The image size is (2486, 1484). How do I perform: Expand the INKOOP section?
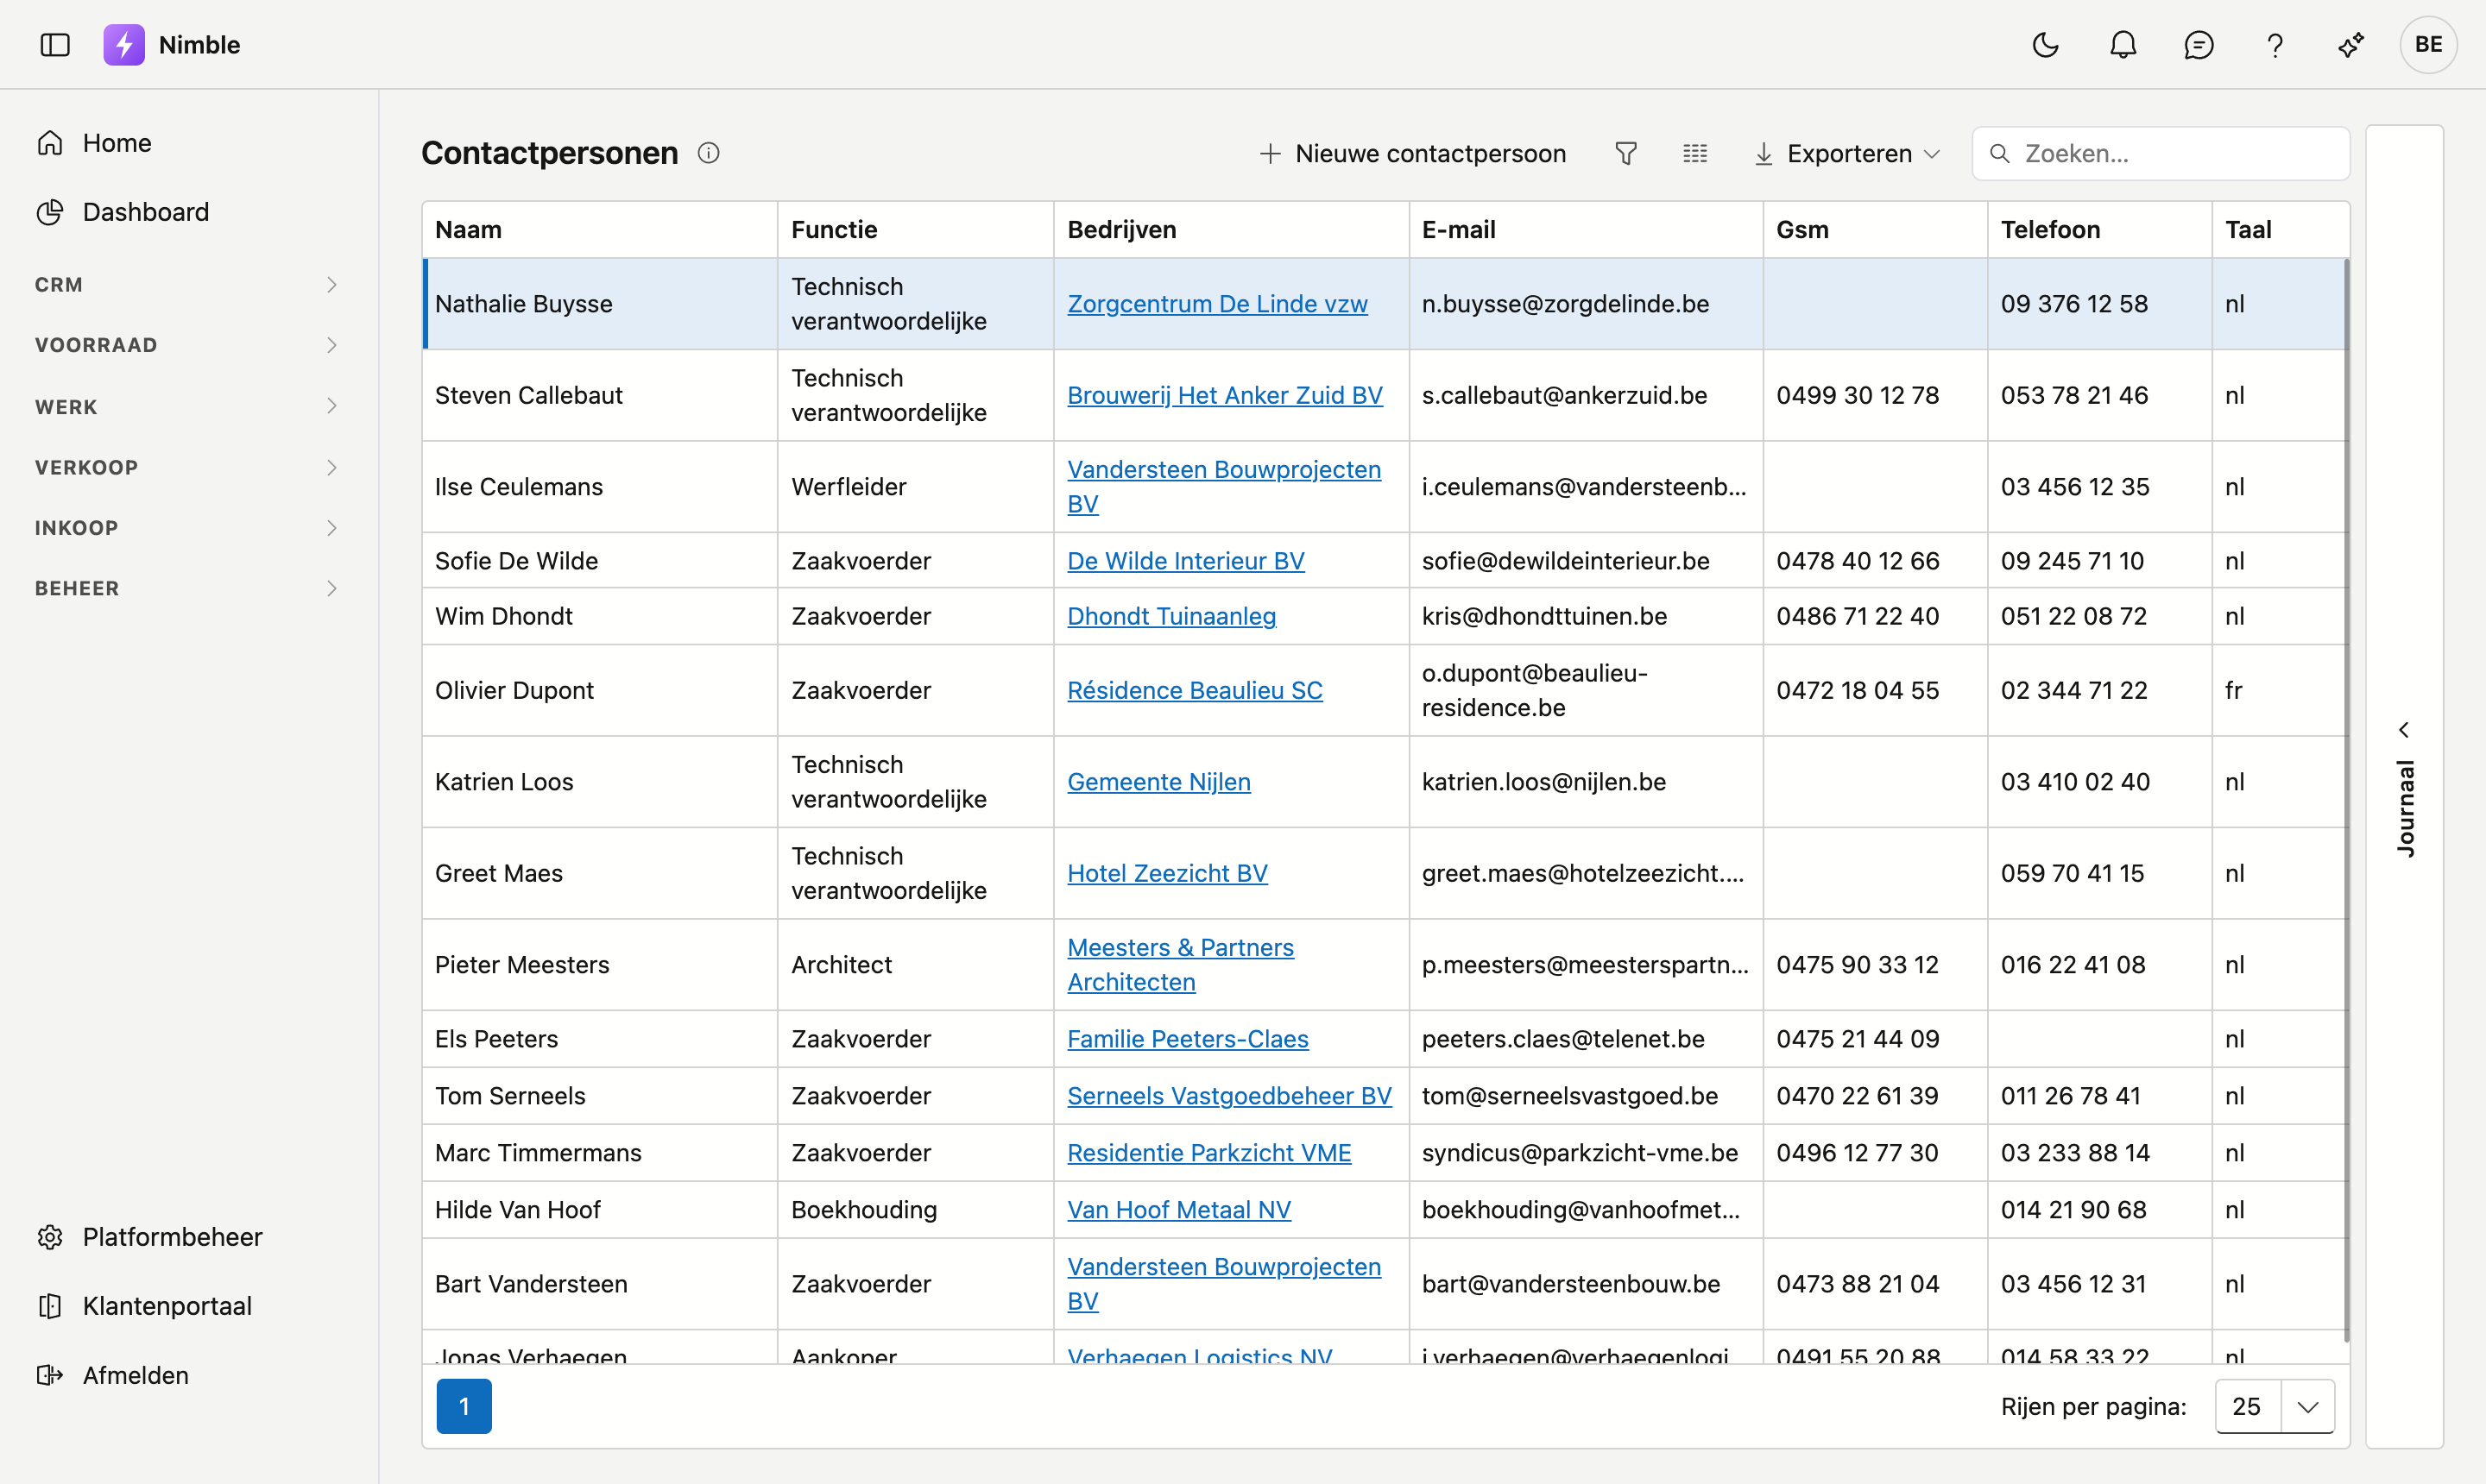pyautogui.click(x=189, y=528)
